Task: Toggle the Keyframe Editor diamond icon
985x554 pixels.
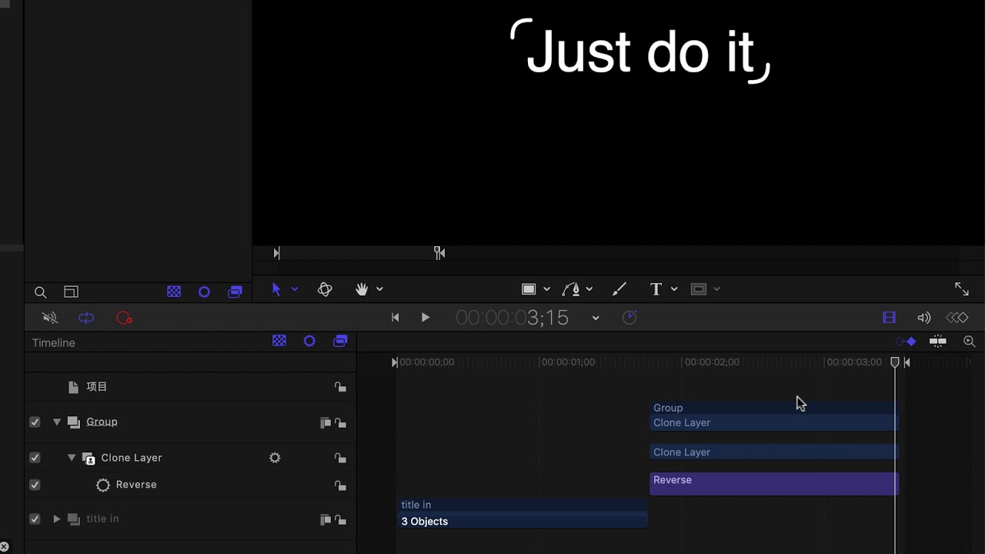Action: 957,317
